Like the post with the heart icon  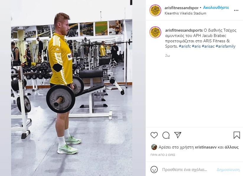tap(154, 135)
